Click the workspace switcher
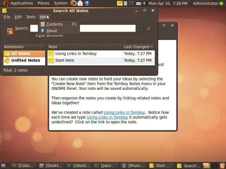226x169 pixels. 210,166
